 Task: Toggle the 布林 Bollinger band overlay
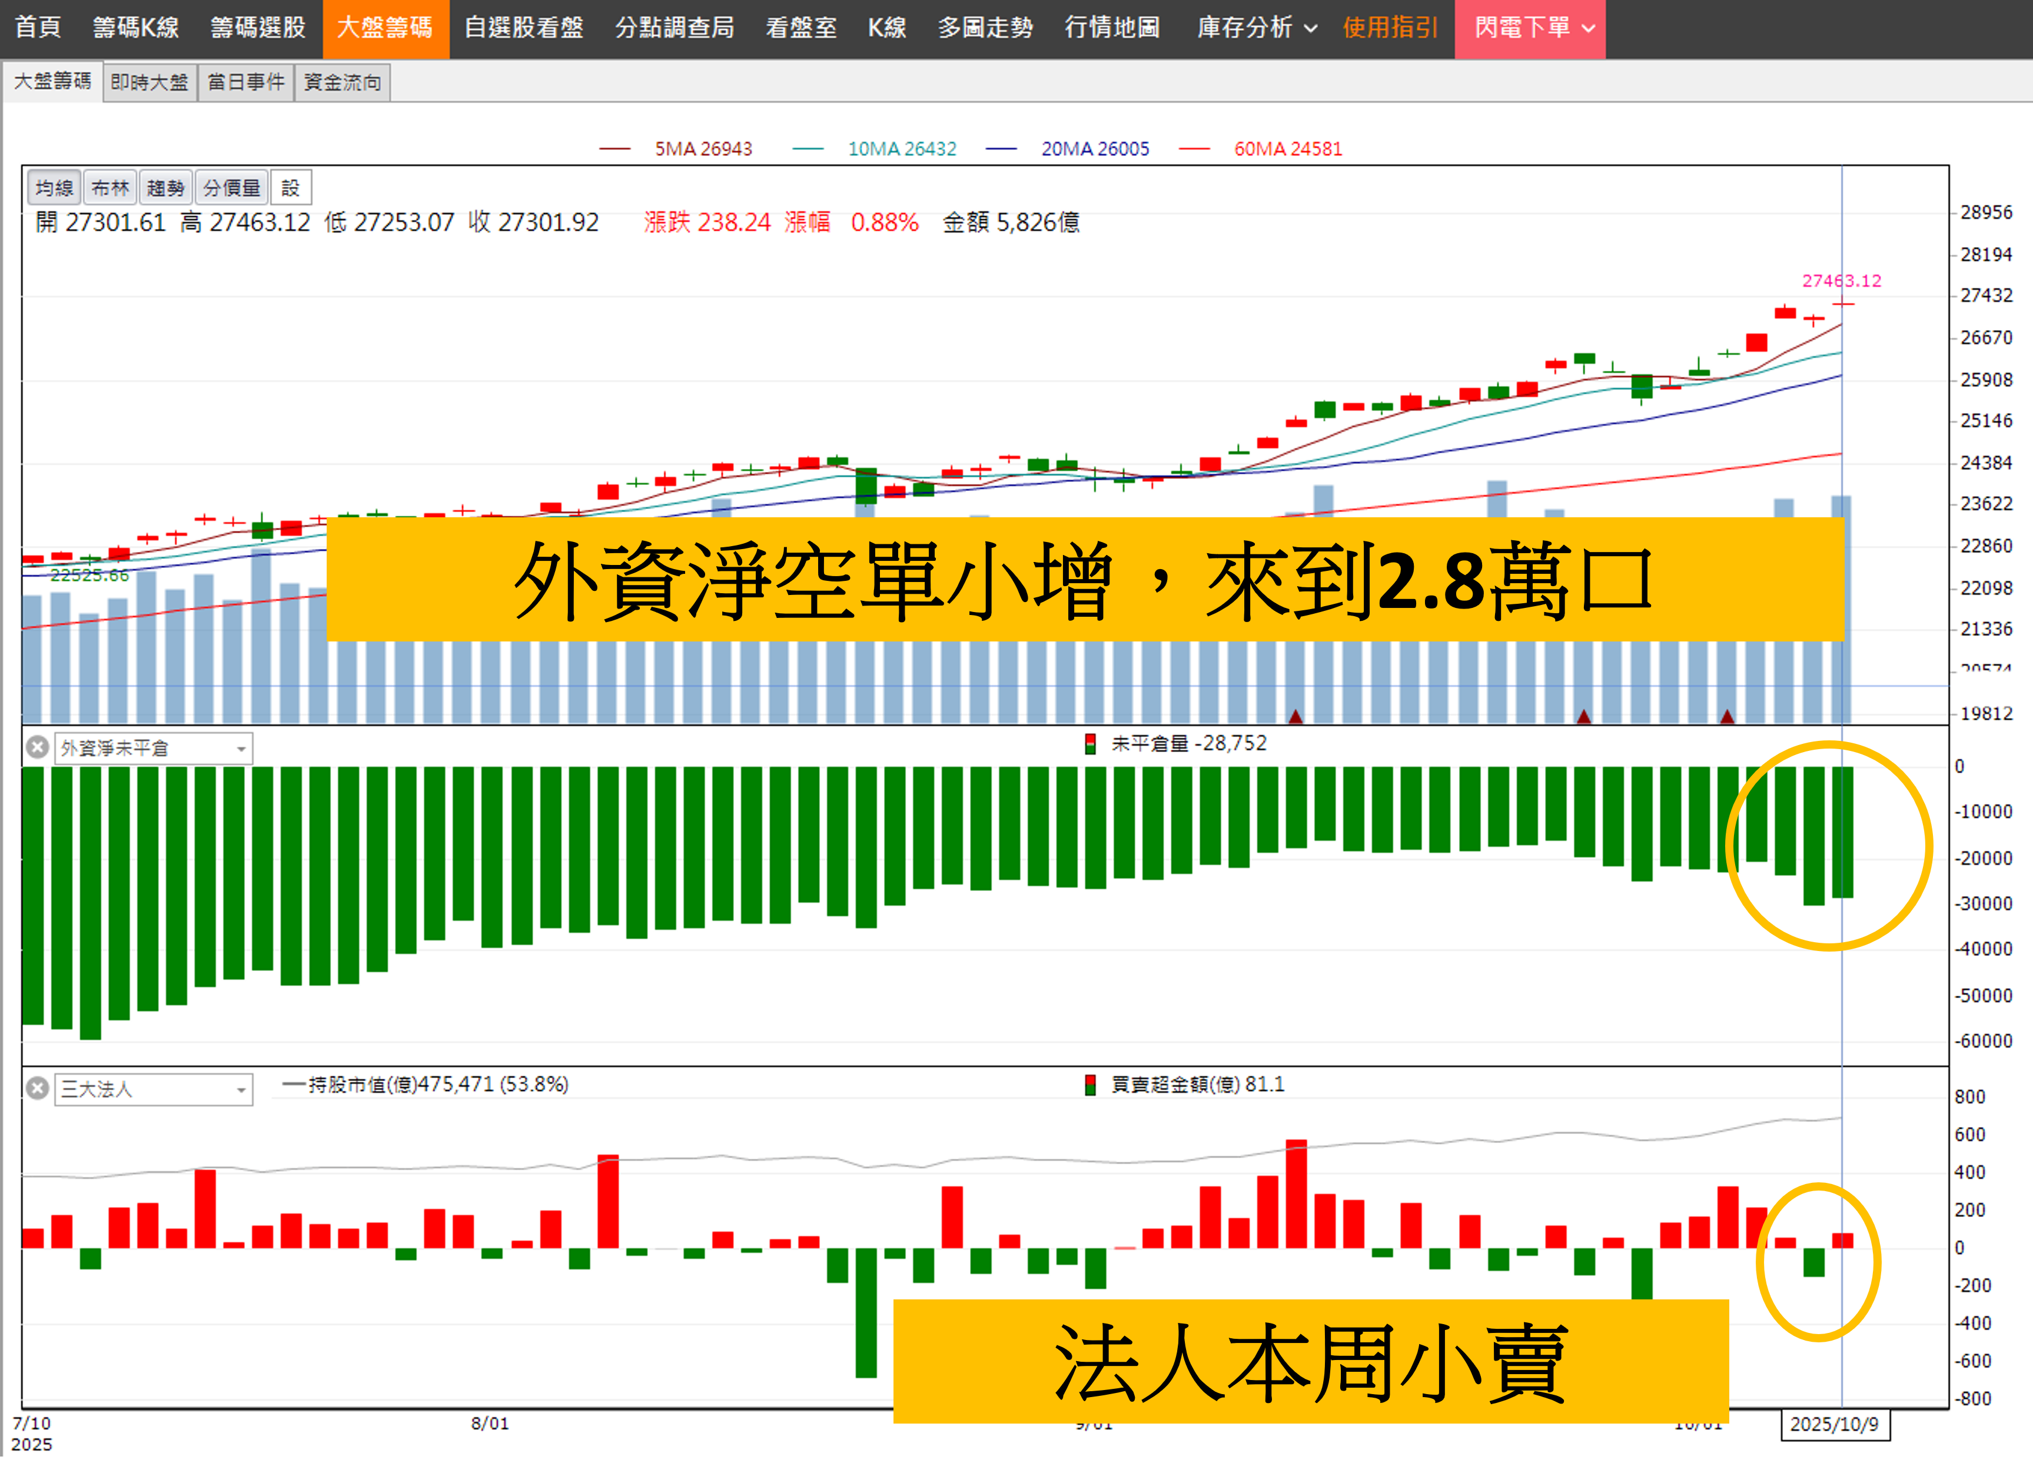point(109,188)
